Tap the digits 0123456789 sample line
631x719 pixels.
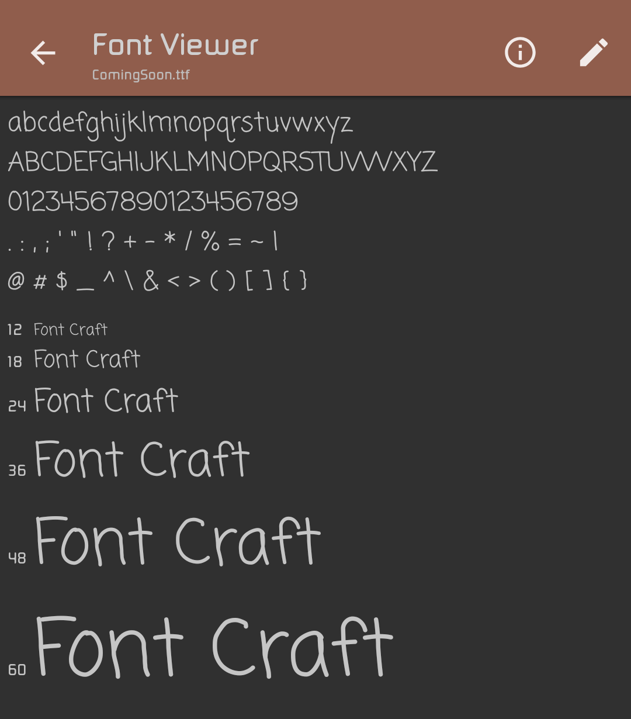pyautogui.click(x=153, y=202)
